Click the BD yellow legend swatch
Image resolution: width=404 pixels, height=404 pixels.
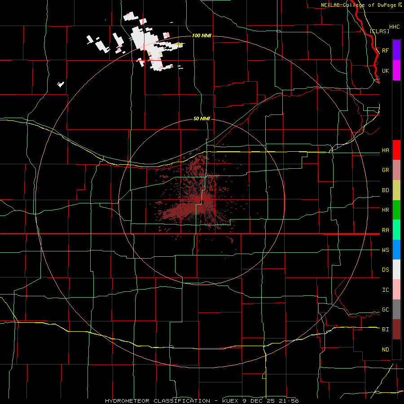[x=396, y=190]
